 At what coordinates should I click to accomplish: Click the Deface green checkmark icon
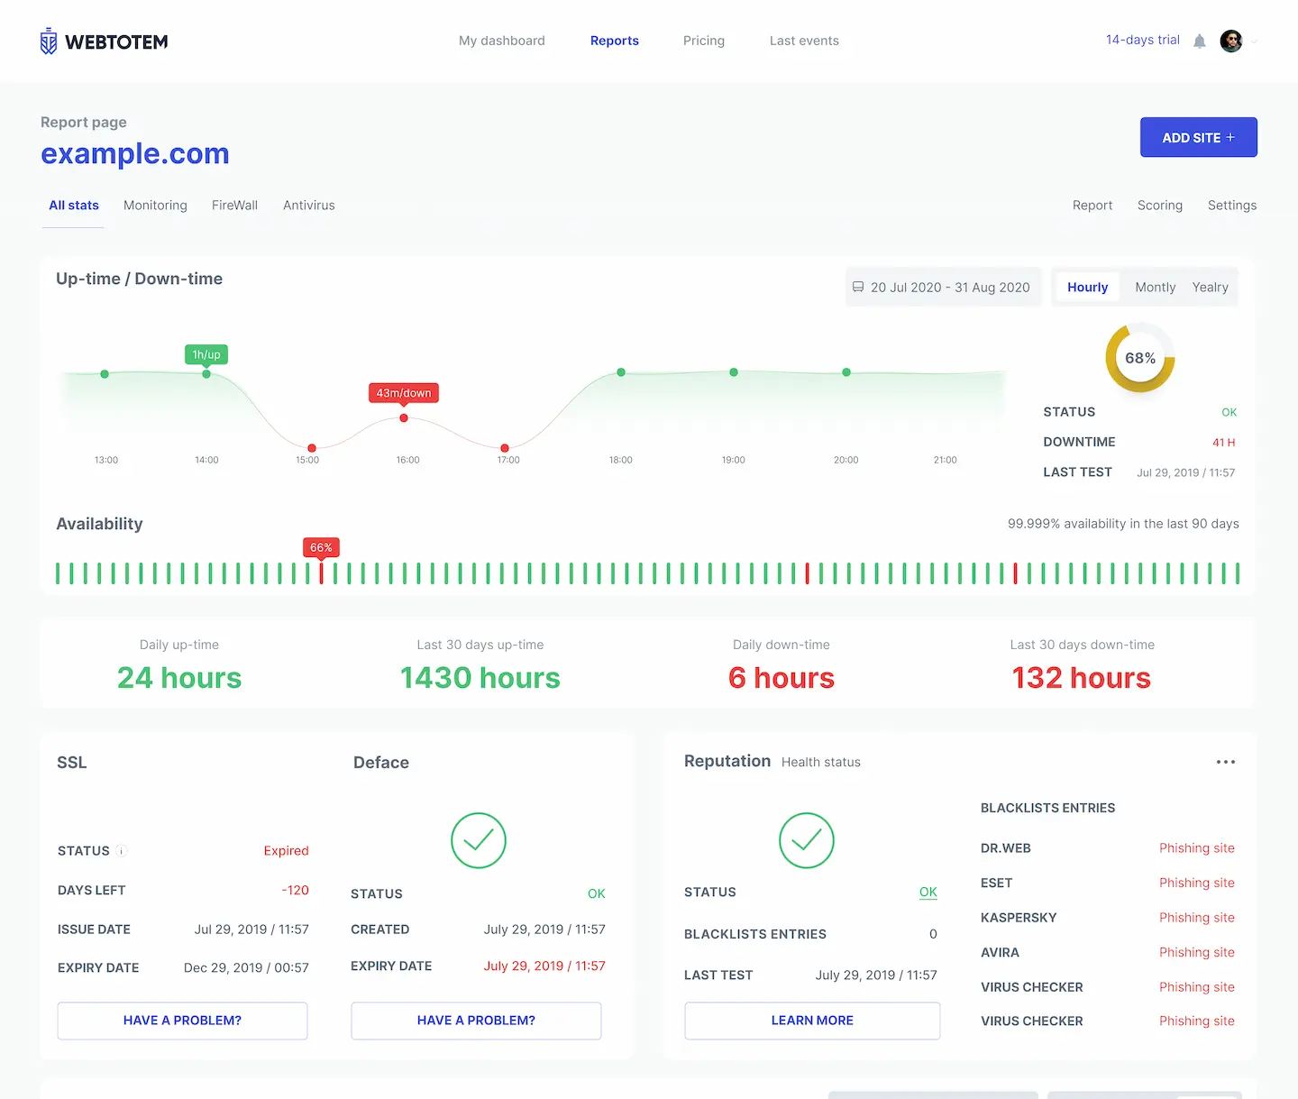(478, 840)
